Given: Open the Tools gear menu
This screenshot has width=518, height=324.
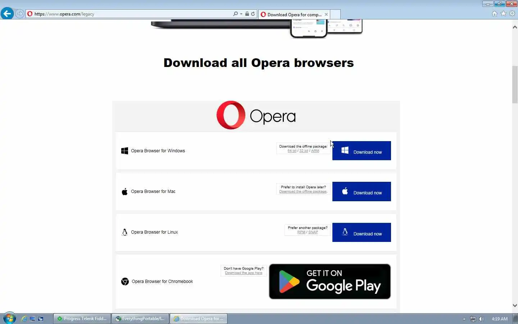Looking at the screenshot, I should coord(512,13).
